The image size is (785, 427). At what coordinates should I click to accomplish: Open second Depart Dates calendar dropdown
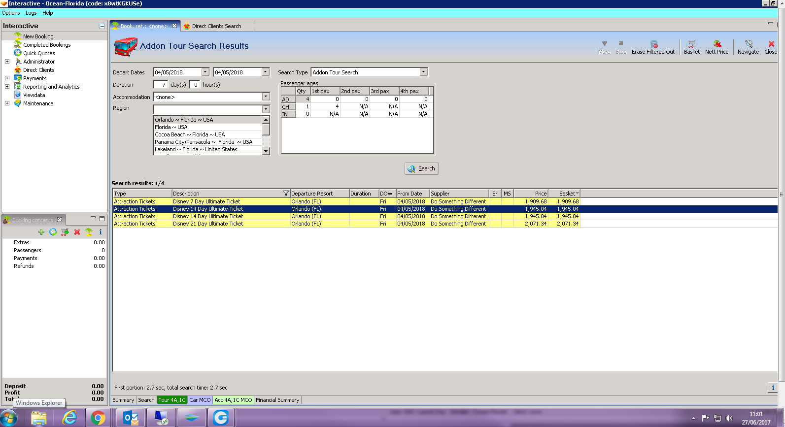pyautogui.click(x=266, y=72)
